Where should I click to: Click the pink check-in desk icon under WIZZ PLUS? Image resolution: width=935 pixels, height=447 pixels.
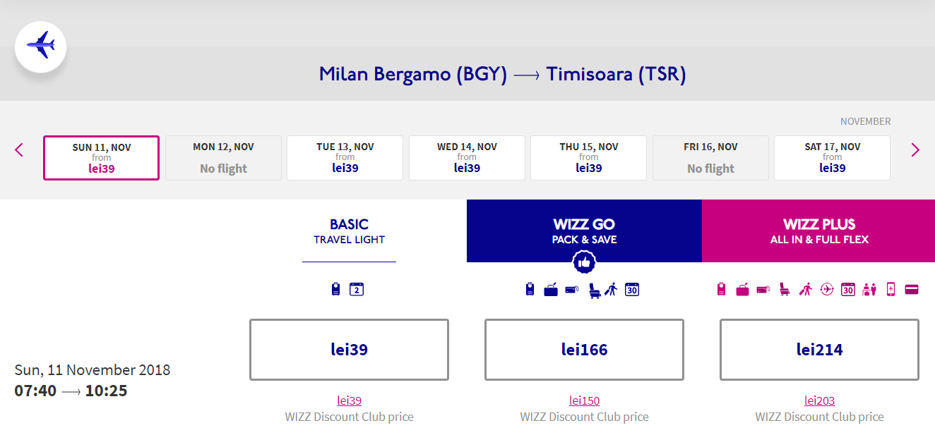(x=869, y=289)
